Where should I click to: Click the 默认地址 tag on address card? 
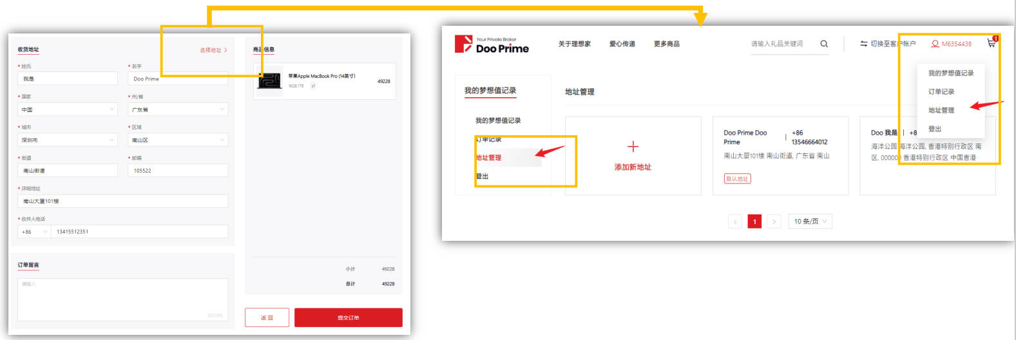pyautogui.click(x=737, y=179)
